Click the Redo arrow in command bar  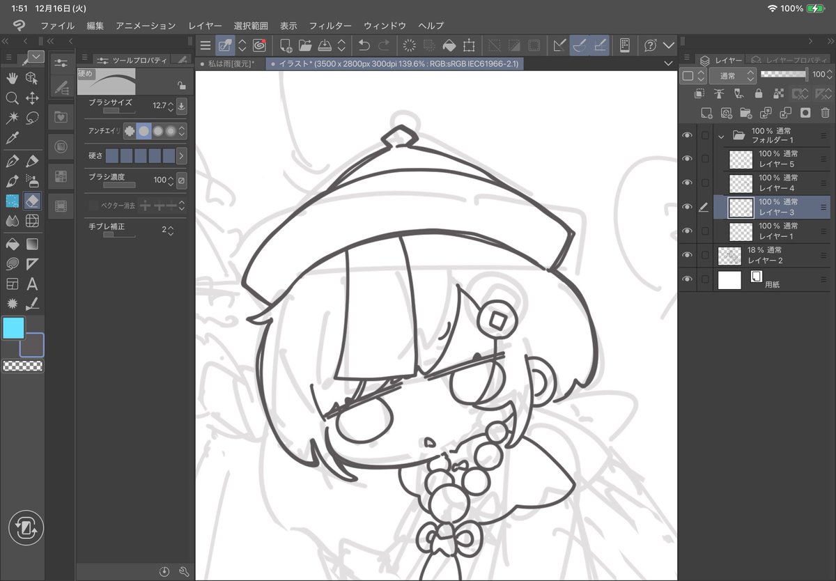coord(384,45)
